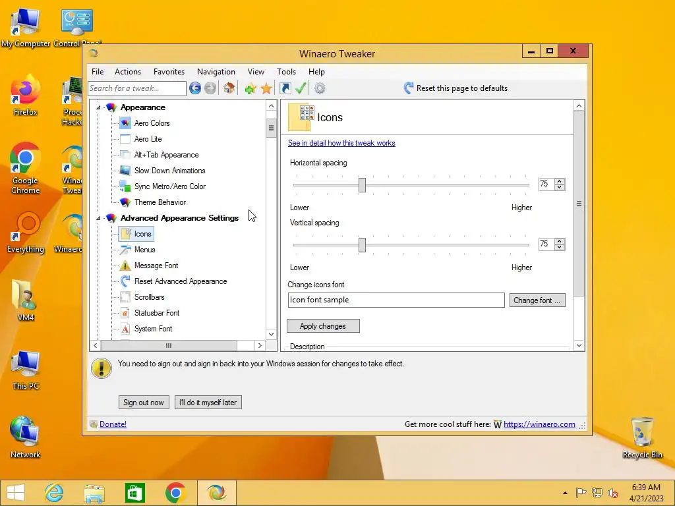This screenshot has width=675, height=506.
Task: Decrease Horizontal spacing value with down arrow
Action: pyautogui.click(x=559, y=187)
